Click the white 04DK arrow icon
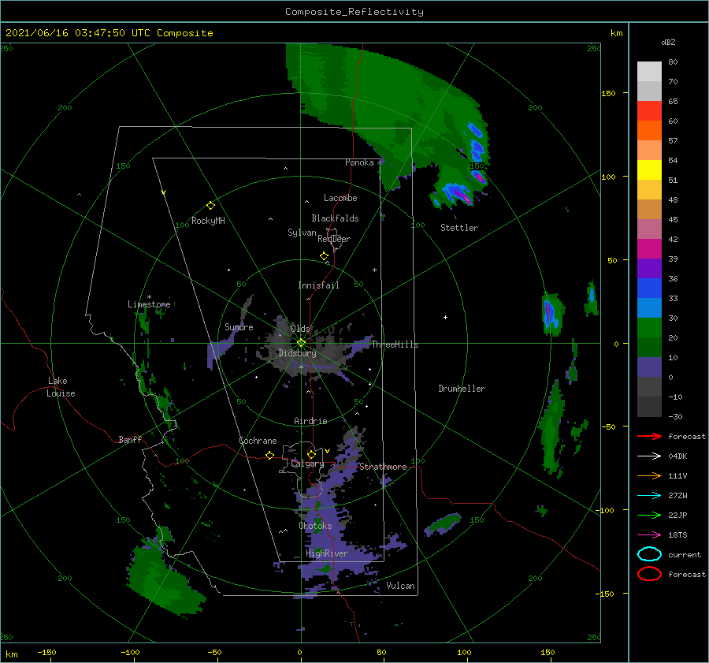The height and width of the screenshot is (663, 709). click(649, 456)
